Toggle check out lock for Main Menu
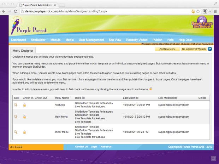219x164 pixels. 24,117
